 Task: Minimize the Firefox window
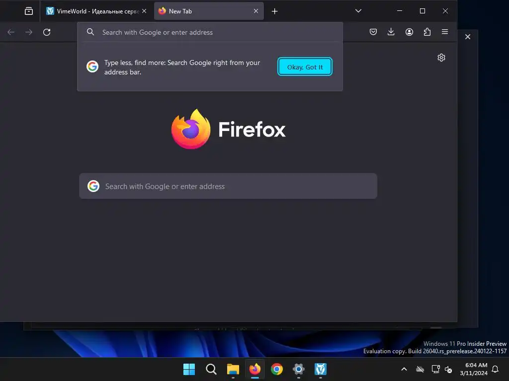pyautogui.click(x=400, y=11)
